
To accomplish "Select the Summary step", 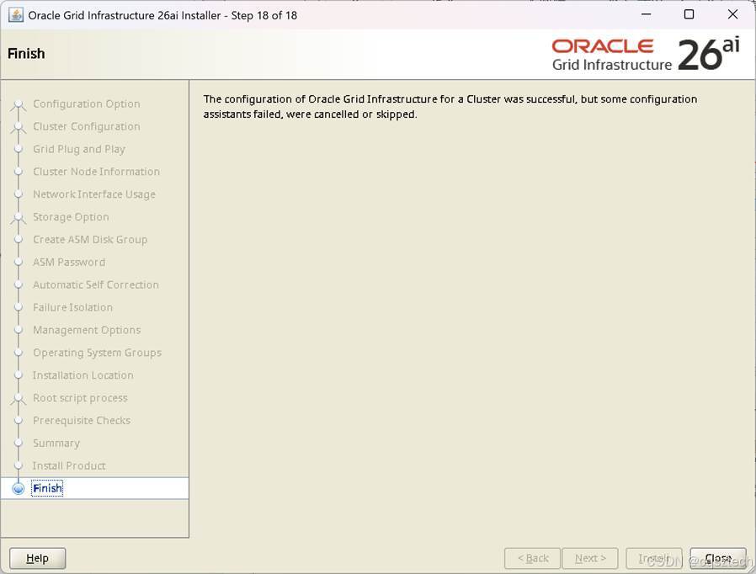I will 56,444.
